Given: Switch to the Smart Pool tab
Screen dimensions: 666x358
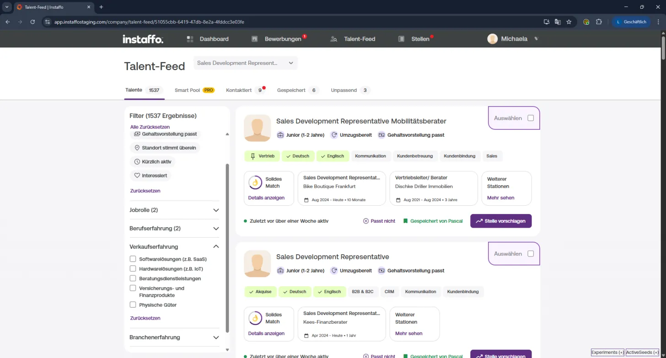Looking at the screenshot, I should pos(194,90).
